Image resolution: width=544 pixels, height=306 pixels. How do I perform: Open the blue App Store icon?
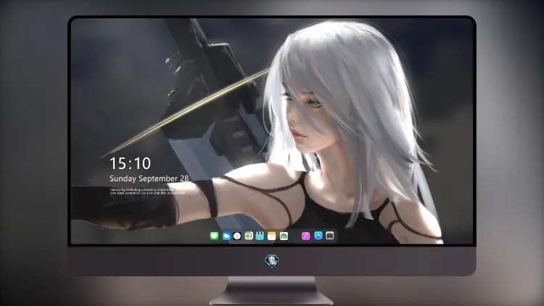click(318, 236)
